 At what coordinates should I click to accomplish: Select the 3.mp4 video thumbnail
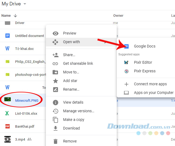tap(8, 139)
